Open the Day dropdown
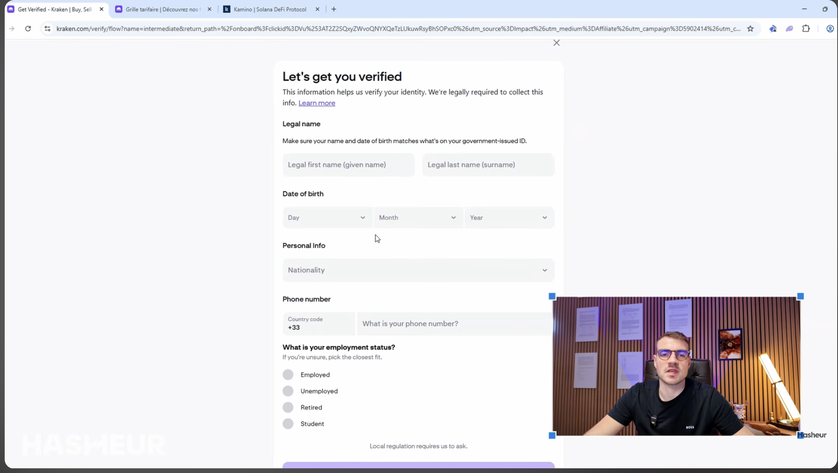This screenshot has width=838, height=473. tap(326, 218)
